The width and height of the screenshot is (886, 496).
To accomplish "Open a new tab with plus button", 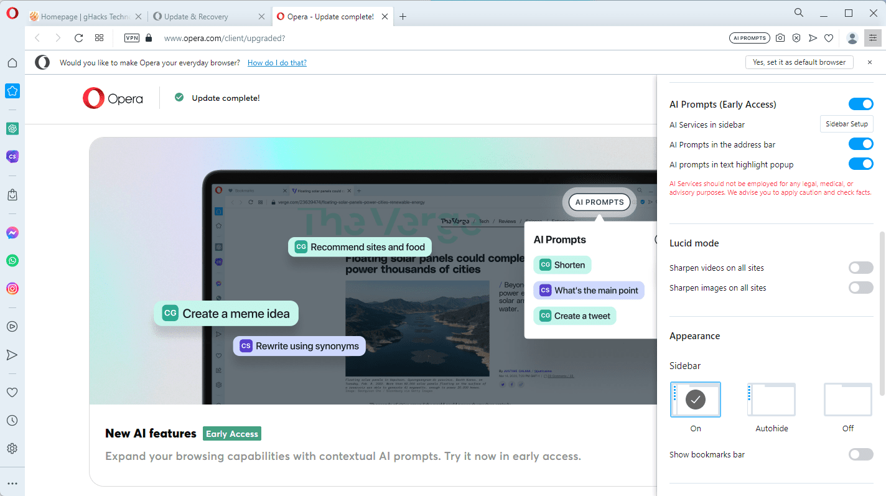I will [x=403, y=17].
